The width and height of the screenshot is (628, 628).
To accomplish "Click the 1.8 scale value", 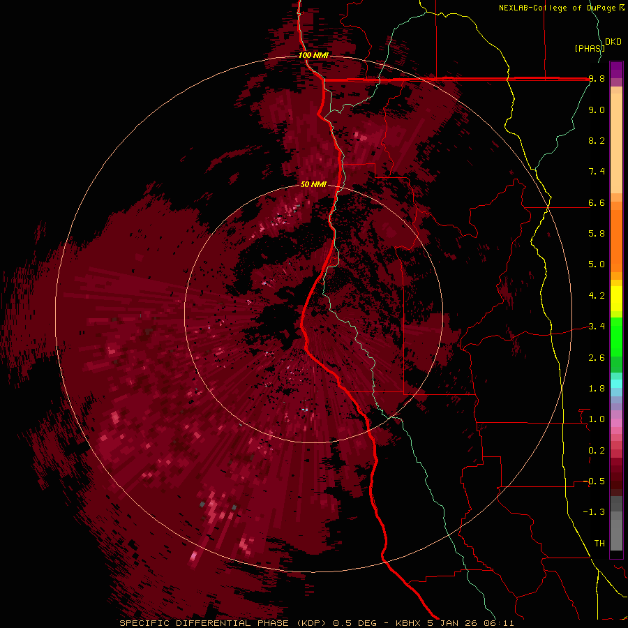I will point(597,389).
